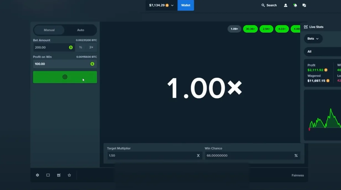
Task: Open Search in the top bar
Action: pos(269,5)
